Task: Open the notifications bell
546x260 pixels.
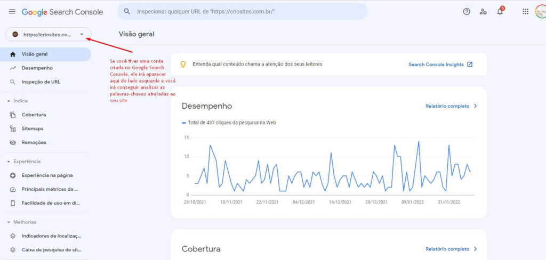Action: pos(500,12)
